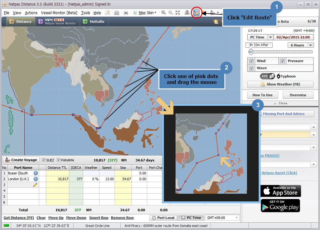Screen dimensions: 320x230
Task: Click the weather sun-cloud icon on tab bar
Action: pos(216,22)
